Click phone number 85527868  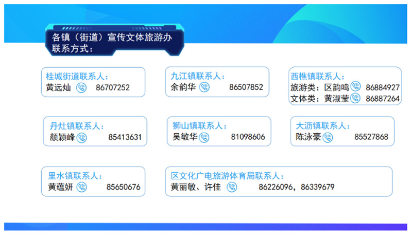(371, 137)
